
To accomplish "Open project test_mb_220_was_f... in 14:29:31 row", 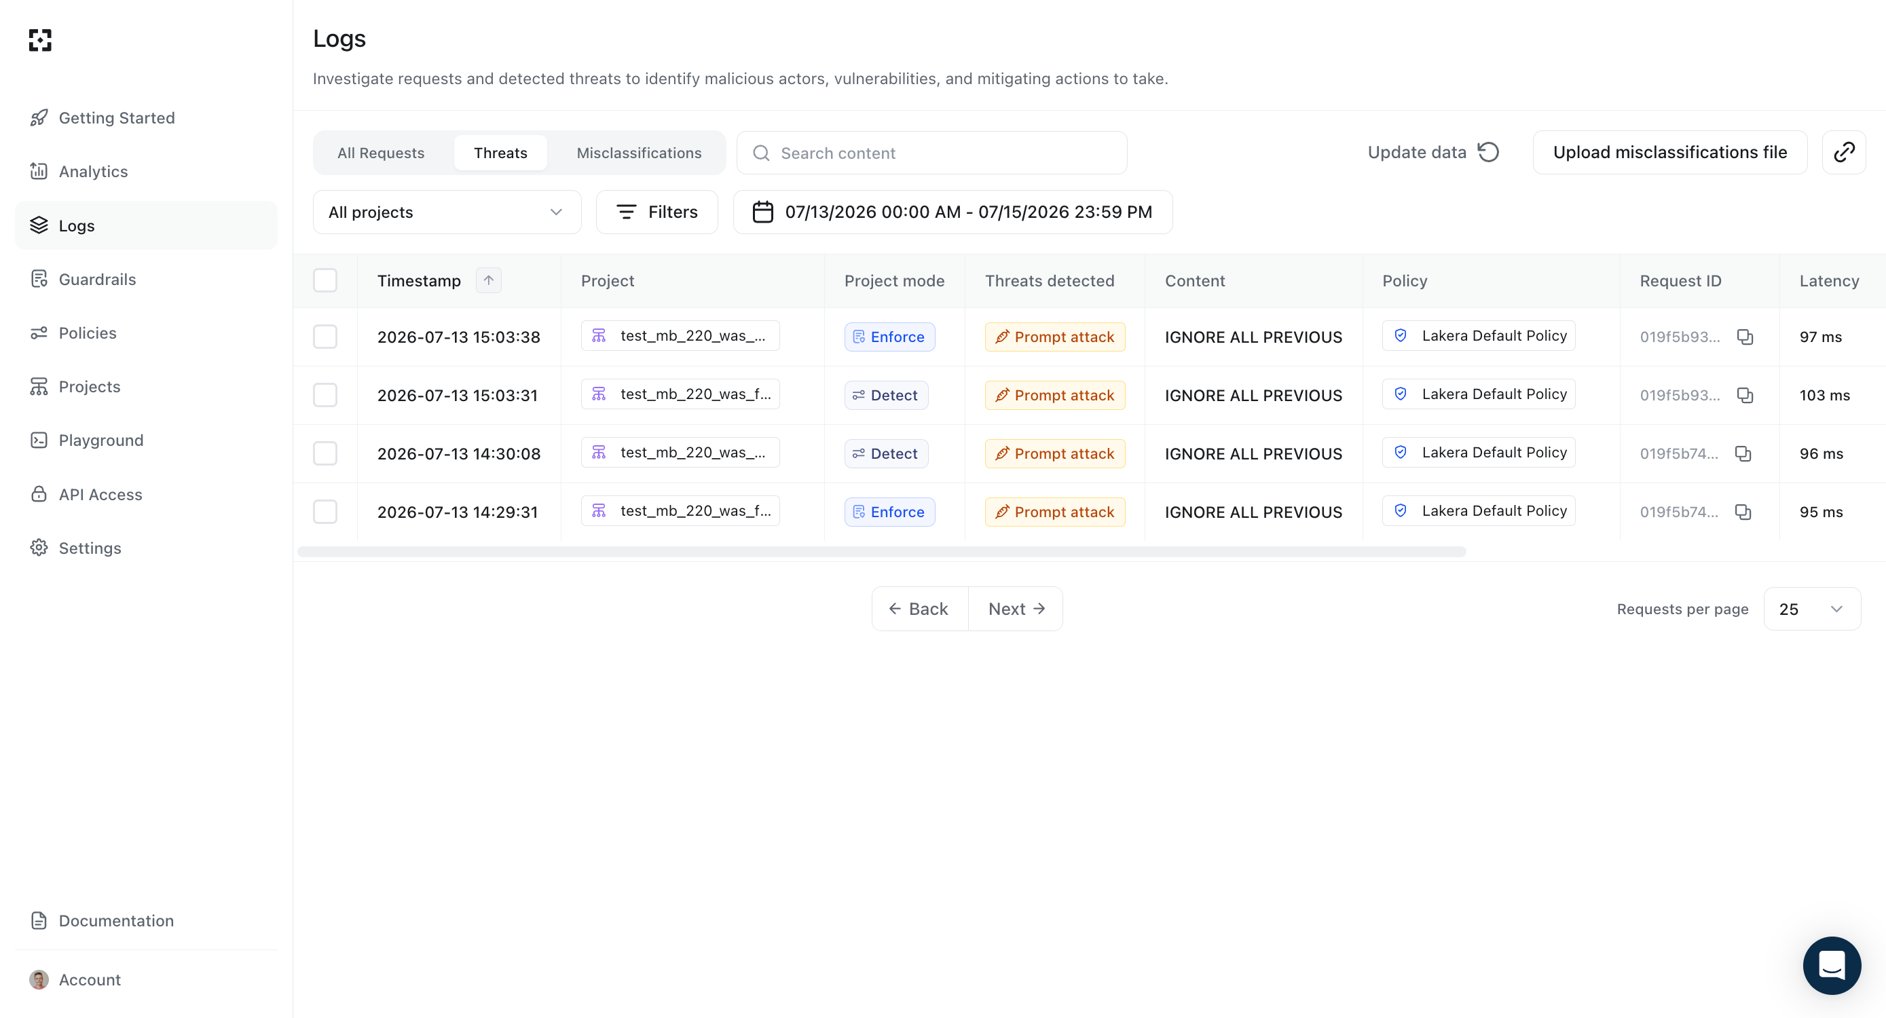I will pyautogui.click(x=680, y=511).
